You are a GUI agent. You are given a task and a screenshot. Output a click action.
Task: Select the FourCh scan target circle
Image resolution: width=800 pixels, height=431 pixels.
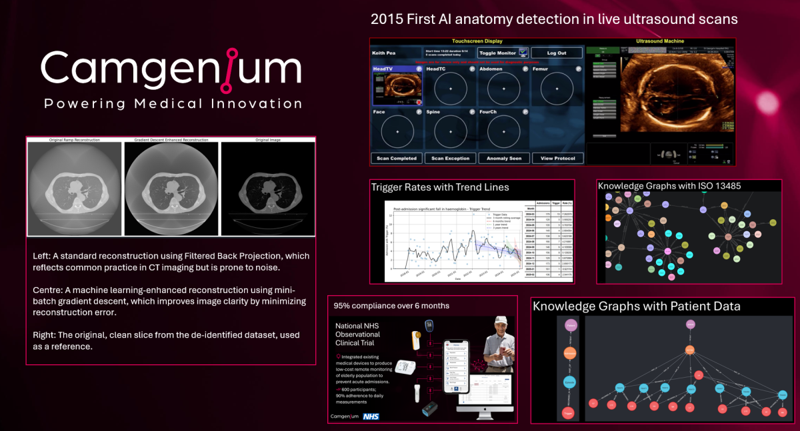click(503, 132)
